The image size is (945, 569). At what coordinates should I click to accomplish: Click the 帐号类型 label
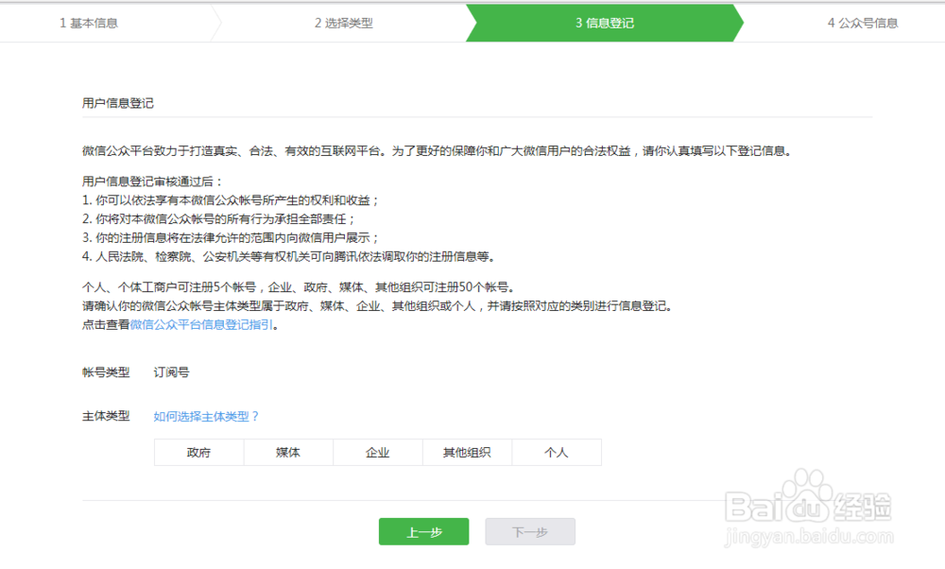tap(106, 372)
